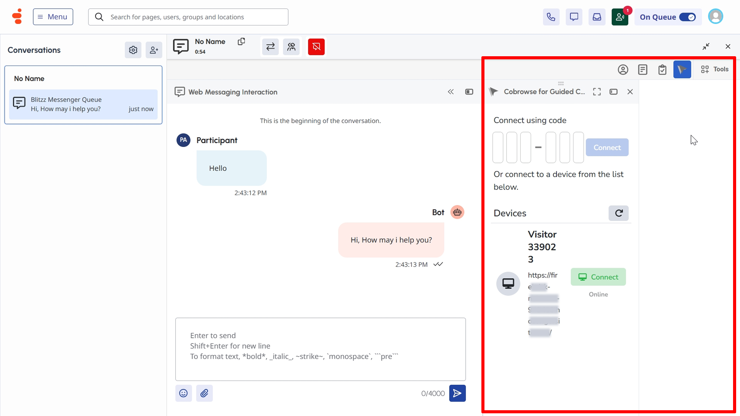
Task: Select the Blitzz Messenger Queue conversation
Action: (83, 104)
